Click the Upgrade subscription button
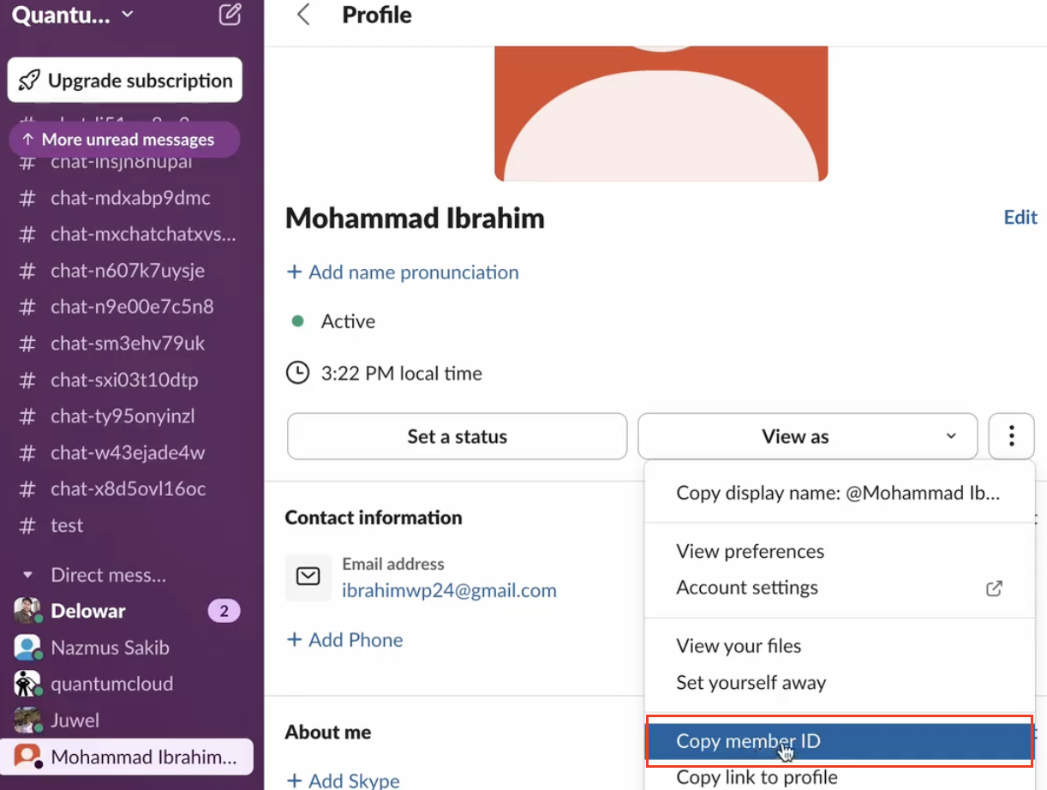1047x790 pixels. tap(125, 81)
